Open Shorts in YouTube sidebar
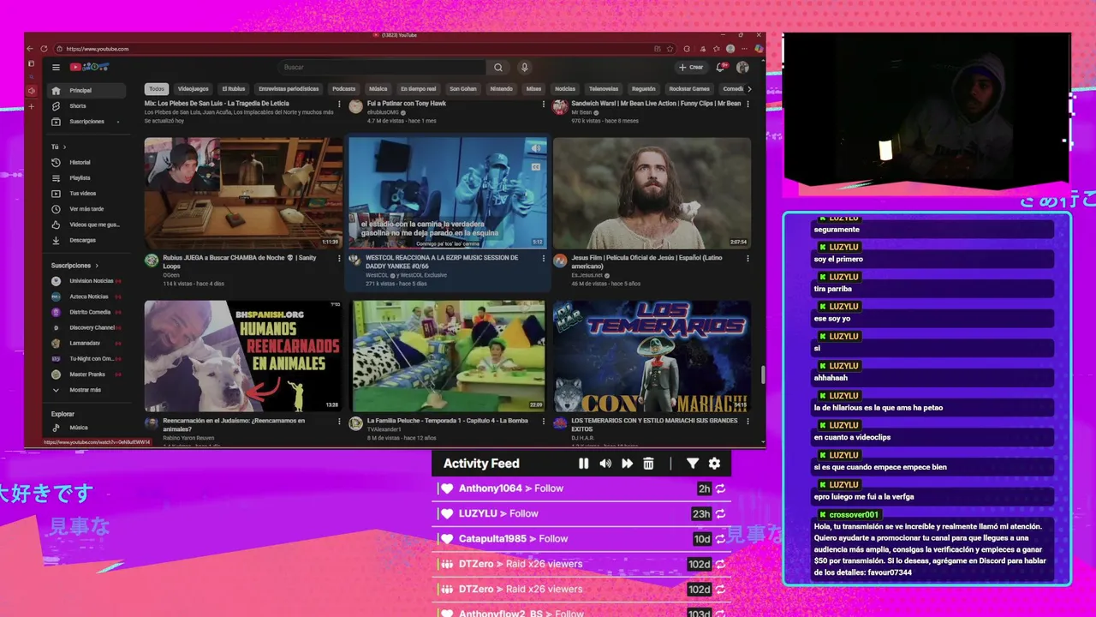This screenshot has width=1096, height=617. click(86, 106)
